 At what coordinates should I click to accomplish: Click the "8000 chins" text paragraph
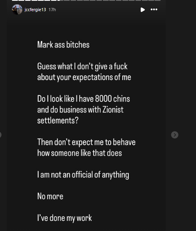84,110
